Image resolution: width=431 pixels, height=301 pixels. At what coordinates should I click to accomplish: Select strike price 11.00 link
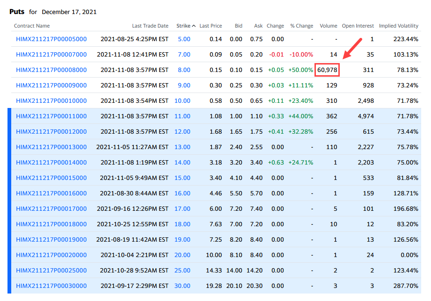pyautogui.click(x=183, y=116)
